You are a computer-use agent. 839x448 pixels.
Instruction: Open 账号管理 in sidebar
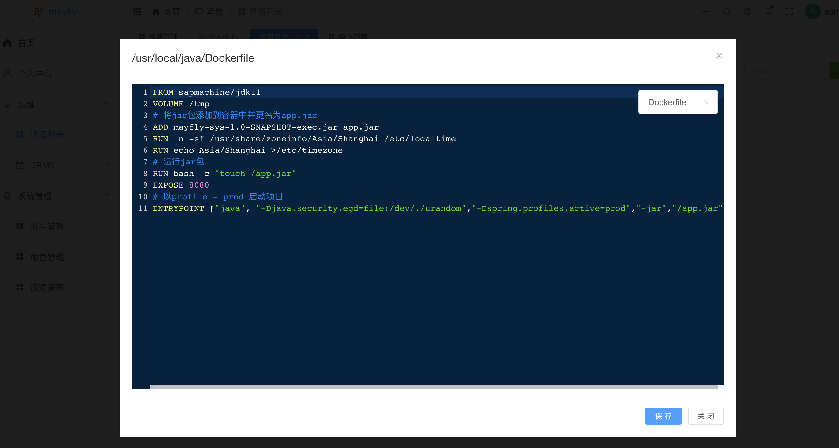tap(47, 226)
